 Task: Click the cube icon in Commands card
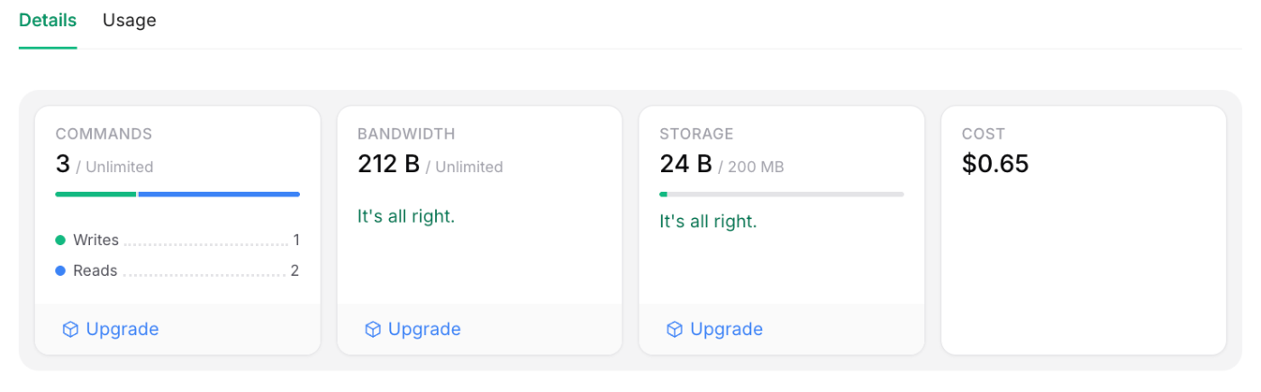click(x=70, y=330)
